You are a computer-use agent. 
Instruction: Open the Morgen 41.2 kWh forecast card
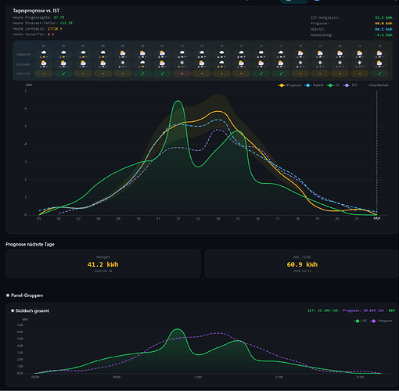click(x=103, y=264)
